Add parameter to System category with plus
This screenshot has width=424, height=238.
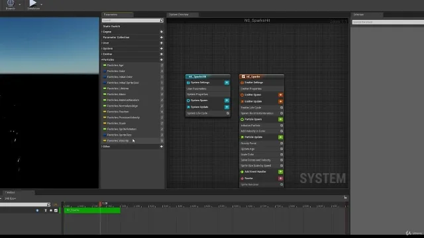tap(162, 48)
